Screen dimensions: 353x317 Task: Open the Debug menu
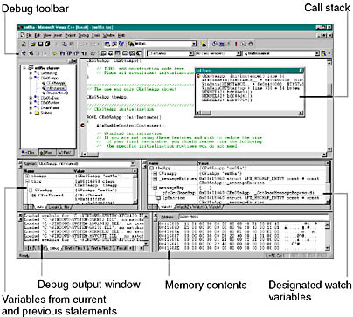coord(84,35)
